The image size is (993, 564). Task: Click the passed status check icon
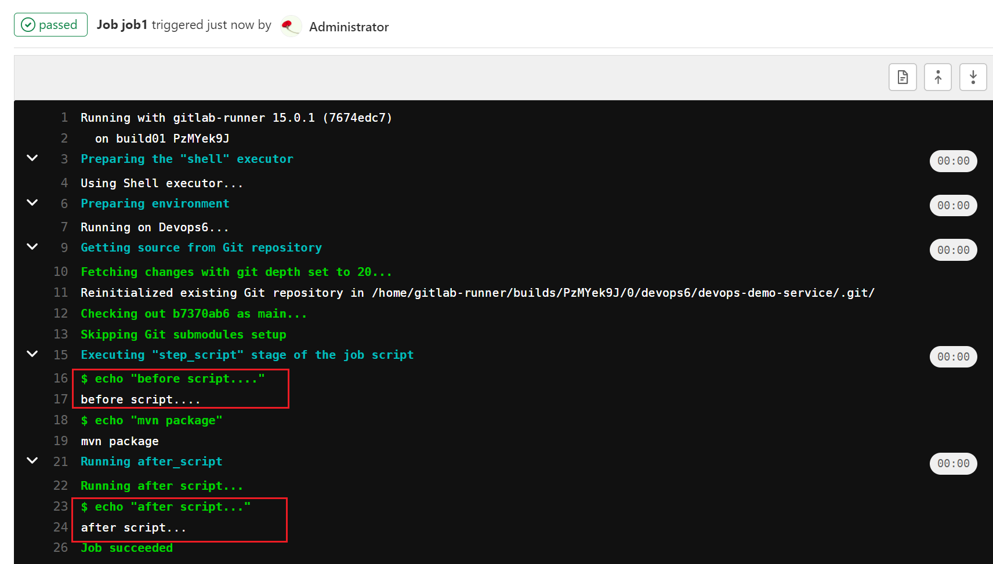pos(28,25)
